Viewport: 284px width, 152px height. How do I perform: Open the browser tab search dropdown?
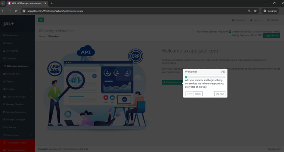(3, 3)
